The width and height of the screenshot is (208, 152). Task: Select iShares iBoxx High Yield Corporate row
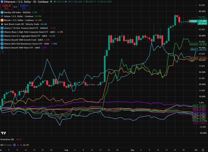point(32,32)
